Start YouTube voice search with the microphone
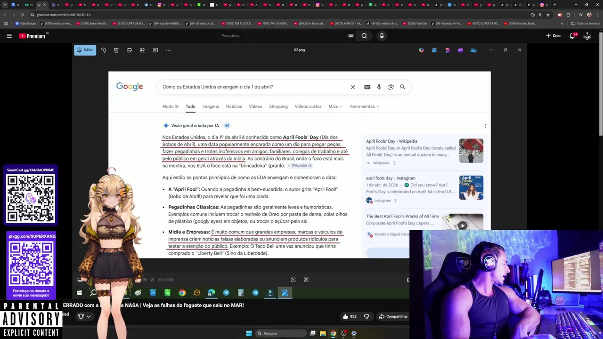Viewport: 603px width, 339px height. [x=382, y=36]
